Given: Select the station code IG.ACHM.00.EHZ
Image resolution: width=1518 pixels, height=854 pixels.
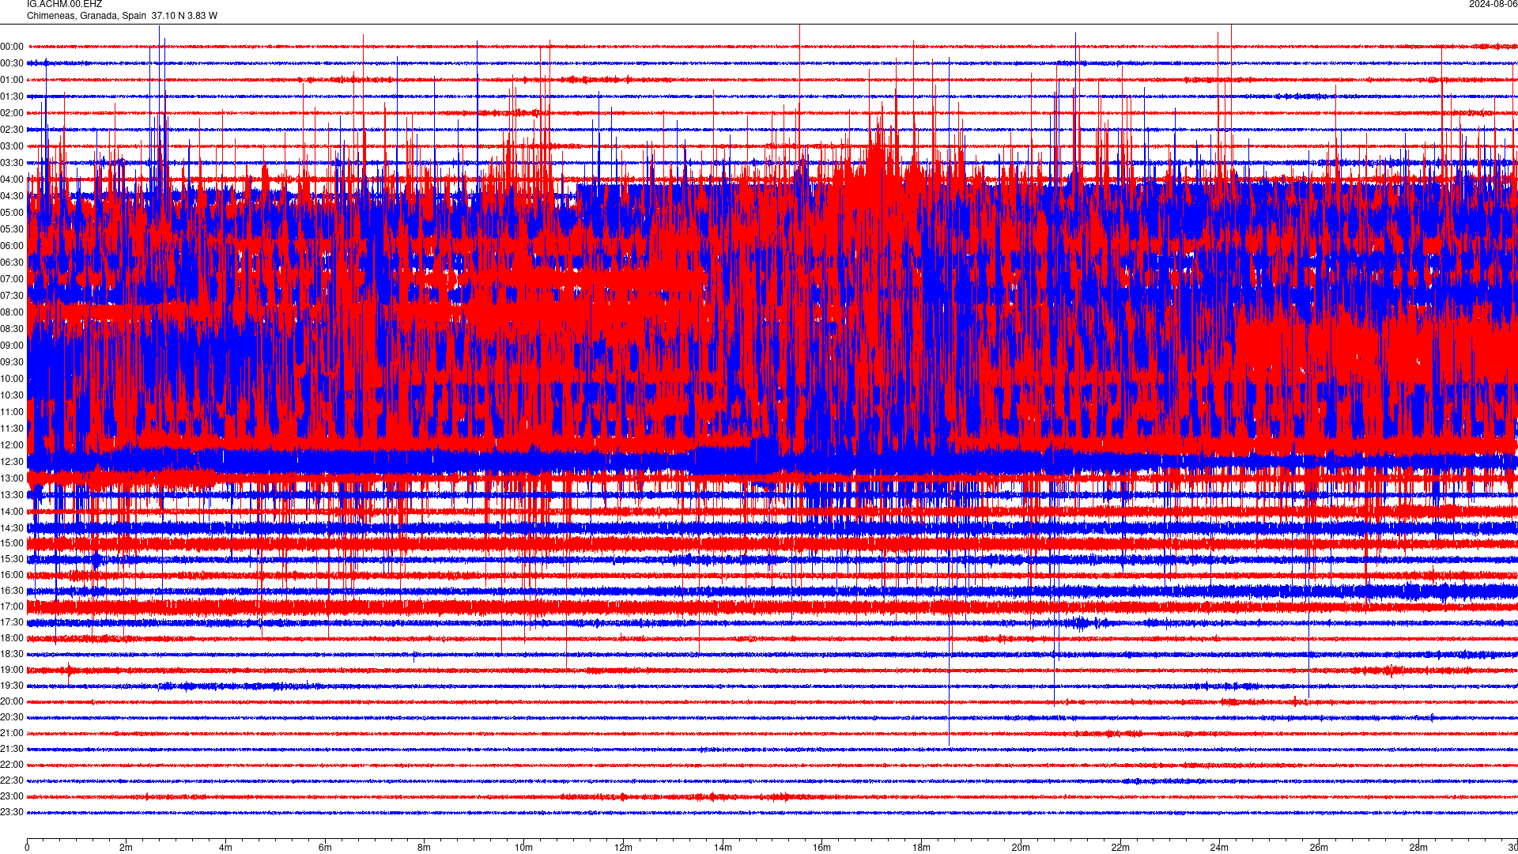Looking at the screenshot, I should coord(64,4).
